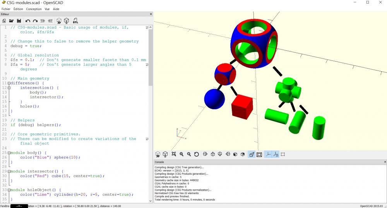Image resolution: width=387 pixels, height=208 pixels.
Task: Open the Fichier menu
Action: [6, 9]
